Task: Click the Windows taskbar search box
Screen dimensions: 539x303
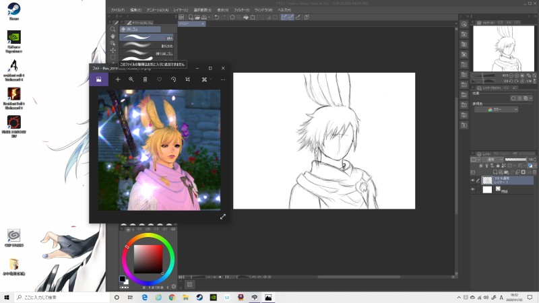Action: click(x=61, y=297)
